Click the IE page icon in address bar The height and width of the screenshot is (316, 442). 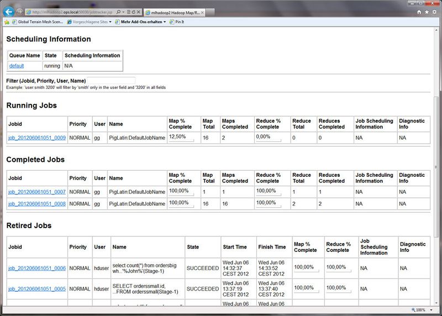click(x=28, y=12)
